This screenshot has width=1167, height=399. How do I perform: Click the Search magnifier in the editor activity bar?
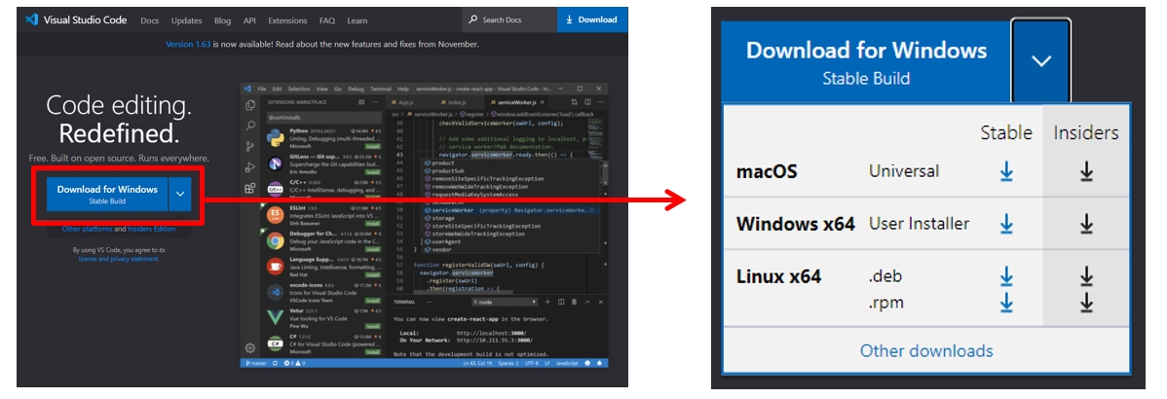click(250, 126)
